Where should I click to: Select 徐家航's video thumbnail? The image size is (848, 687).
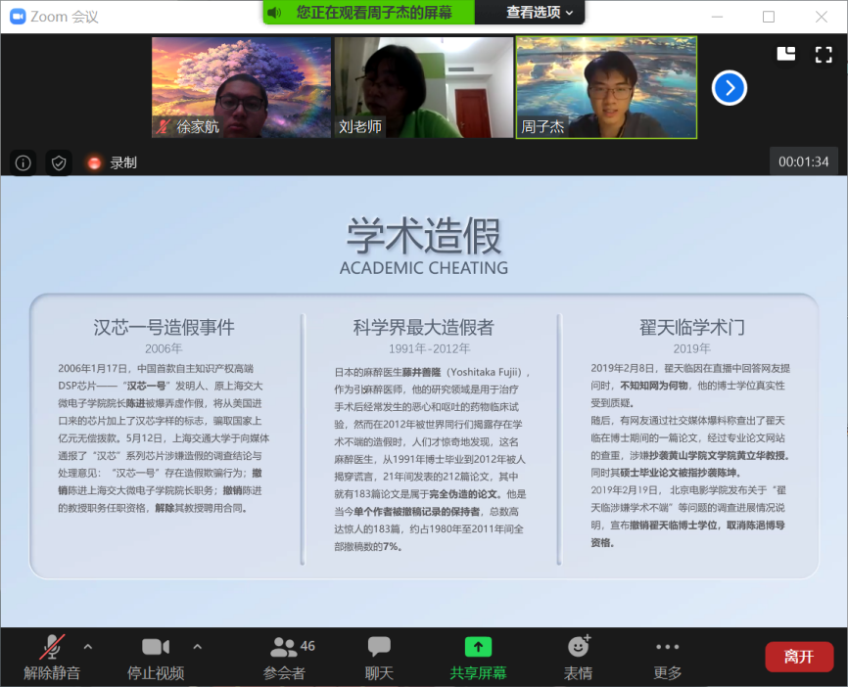241,88
